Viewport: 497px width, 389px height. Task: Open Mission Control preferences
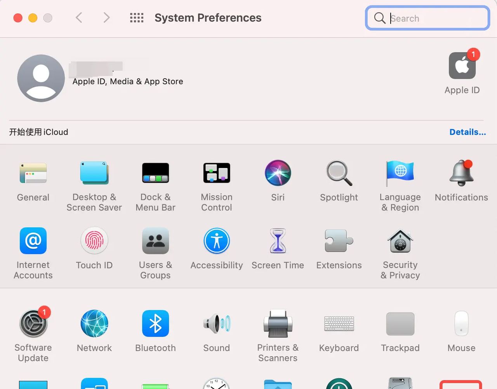click(x=217, y=173)
